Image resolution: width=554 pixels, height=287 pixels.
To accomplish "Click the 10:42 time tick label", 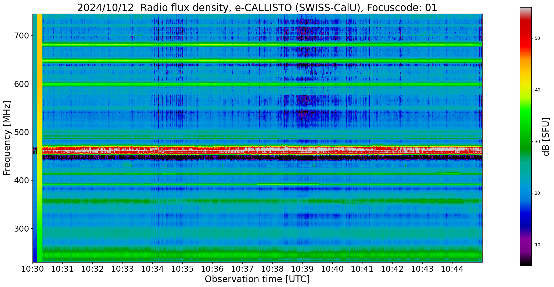I will [392, 269].
